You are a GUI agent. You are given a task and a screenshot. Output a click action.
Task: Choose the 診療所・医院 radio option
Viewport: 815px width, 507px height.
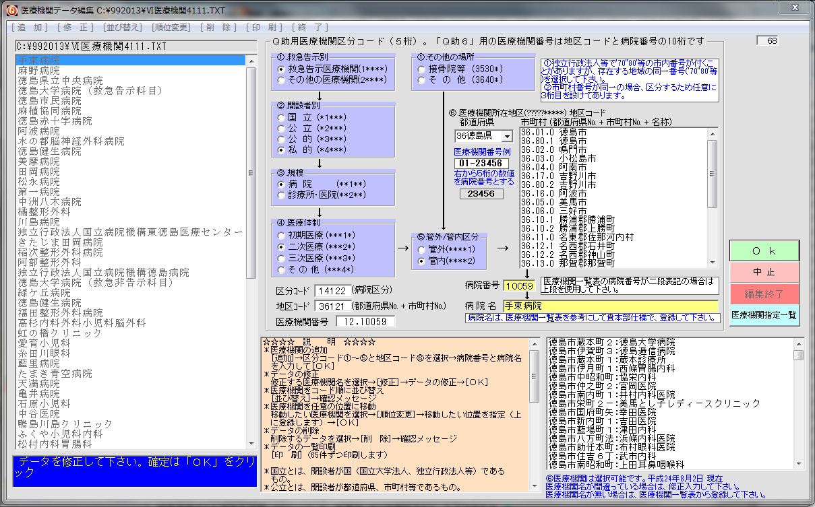tap(282, 195)
